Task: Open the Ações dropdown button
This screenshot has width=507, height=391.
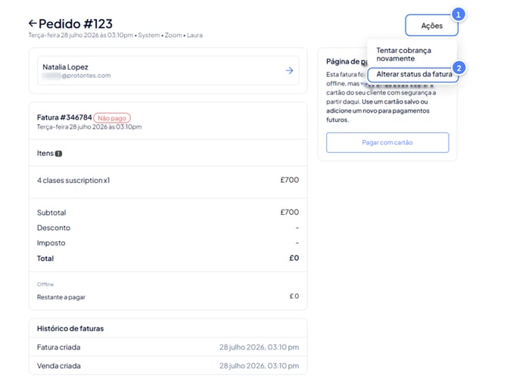Action: point(431,26)
